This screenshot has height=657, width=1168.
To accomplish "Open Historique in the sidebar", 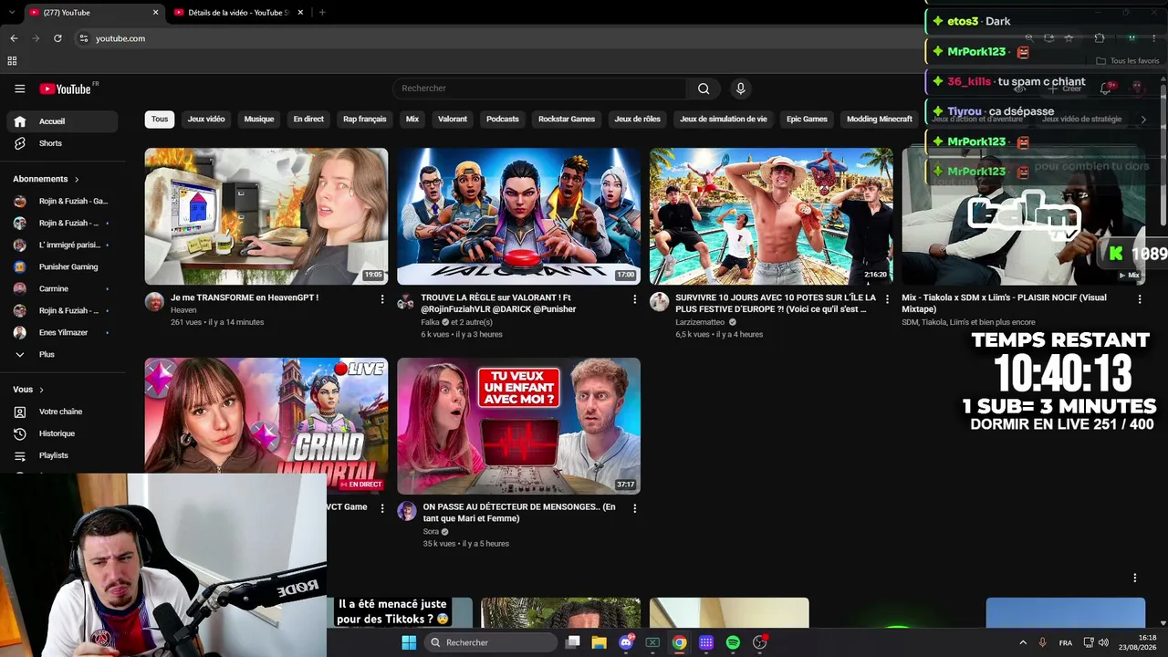I will (63, 433).
